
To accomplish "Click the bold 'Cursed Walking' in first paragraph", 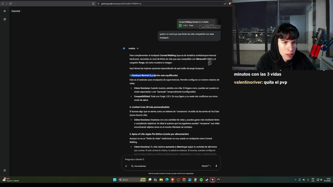I will tap(168, 55).
